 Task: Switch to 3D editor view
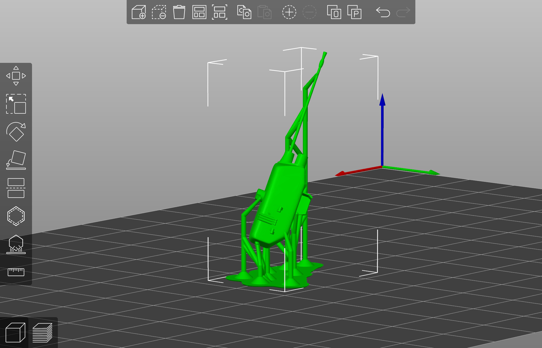(x=15, y=333)
